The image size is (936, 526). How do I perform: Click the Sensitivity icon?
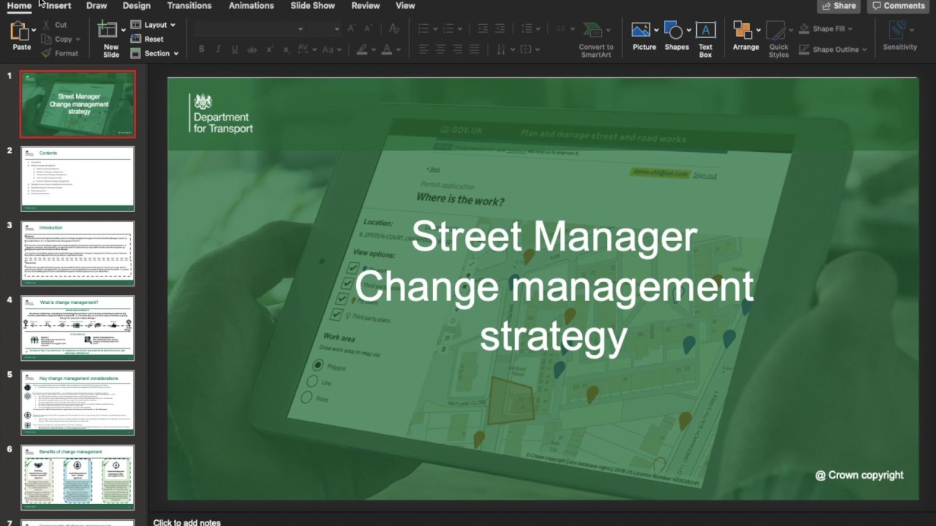[x=897, y=30]
